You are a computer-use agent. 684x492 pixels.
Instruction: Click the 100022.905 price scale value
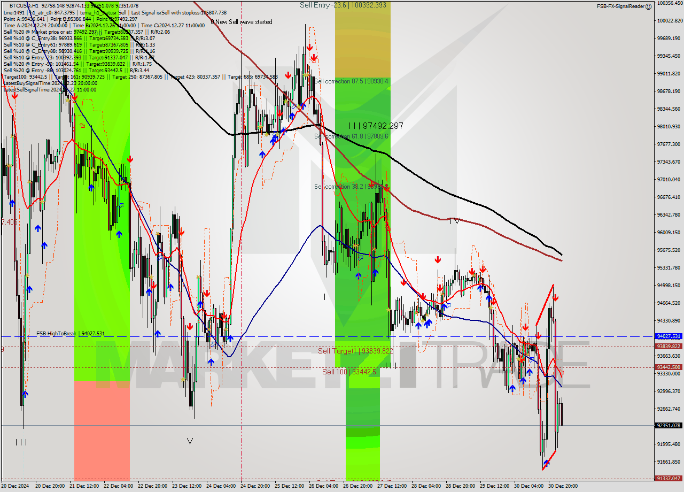(x=669, y=21)
